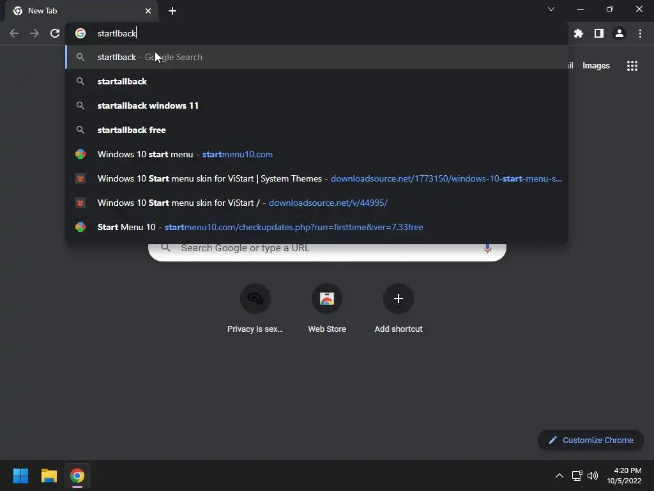Open the clock showing 4:20 PM
This screenshot has width=654, height=491.
(625, 476)
